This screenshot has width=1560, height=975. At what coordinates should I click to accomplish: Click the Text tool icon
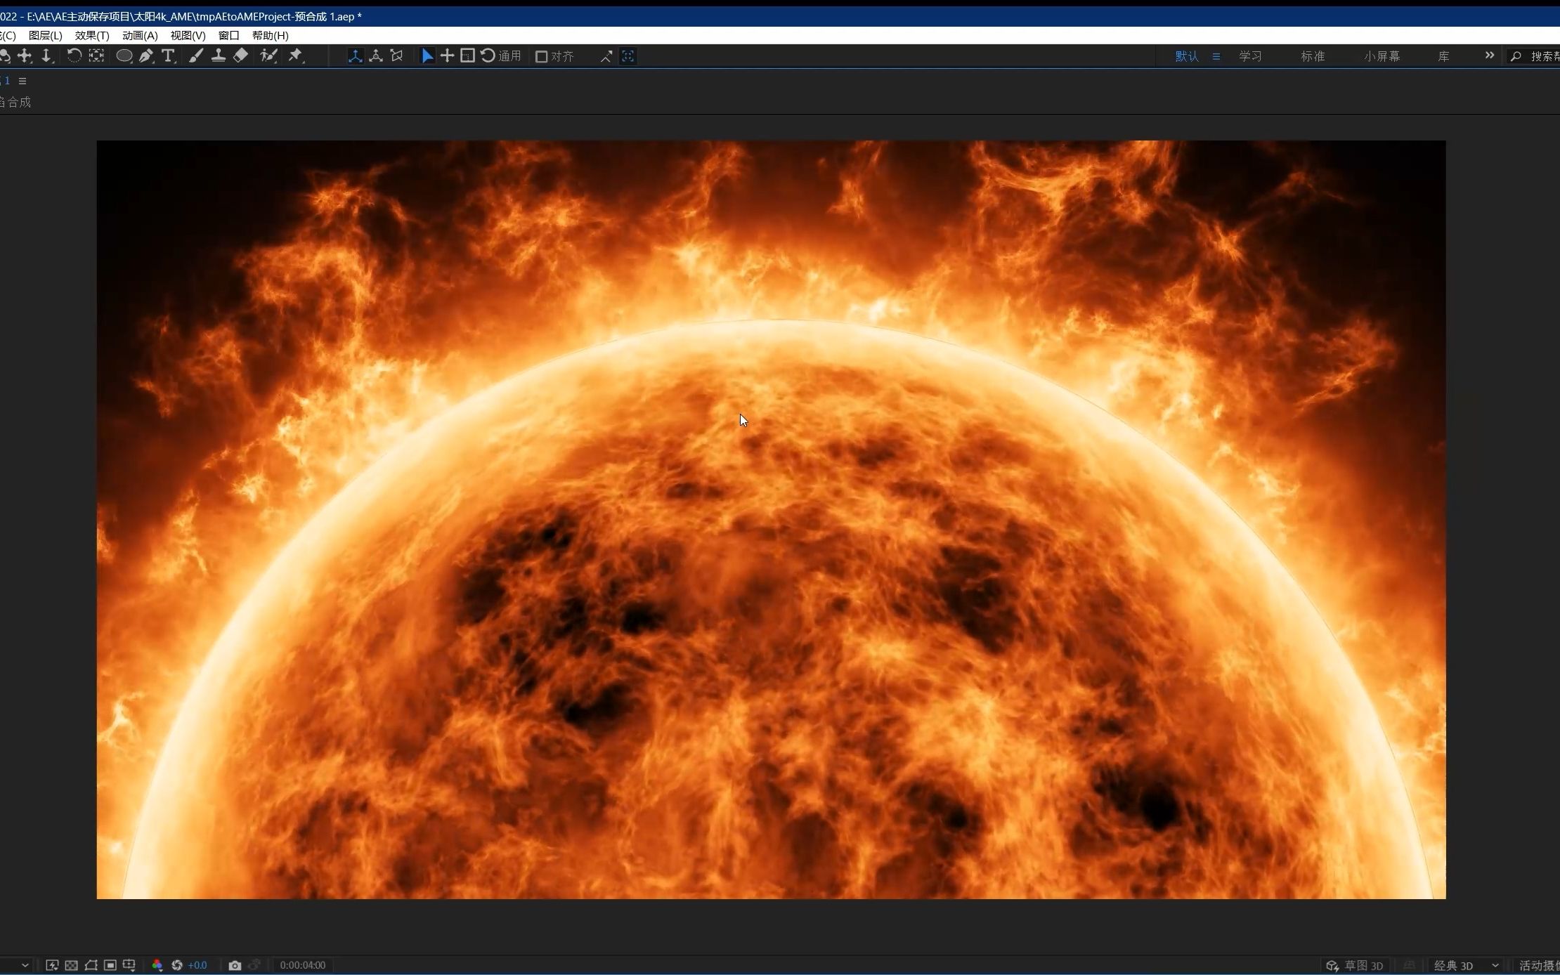tap(169, 56)
